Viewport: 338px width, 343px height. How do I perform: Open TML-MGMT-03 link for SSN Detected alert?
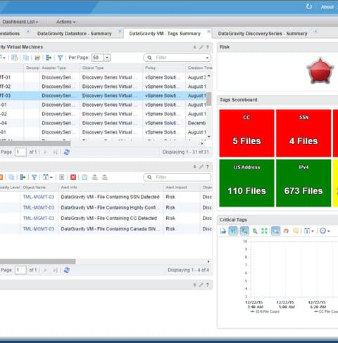39,197
